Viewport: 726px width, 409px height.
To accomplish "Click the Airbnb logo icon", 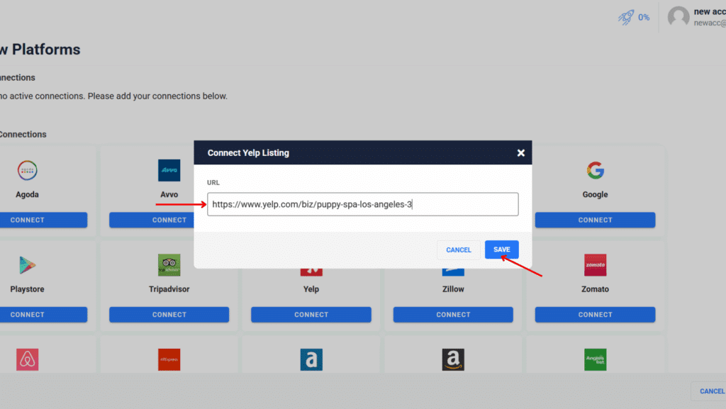I will point(28,359).
